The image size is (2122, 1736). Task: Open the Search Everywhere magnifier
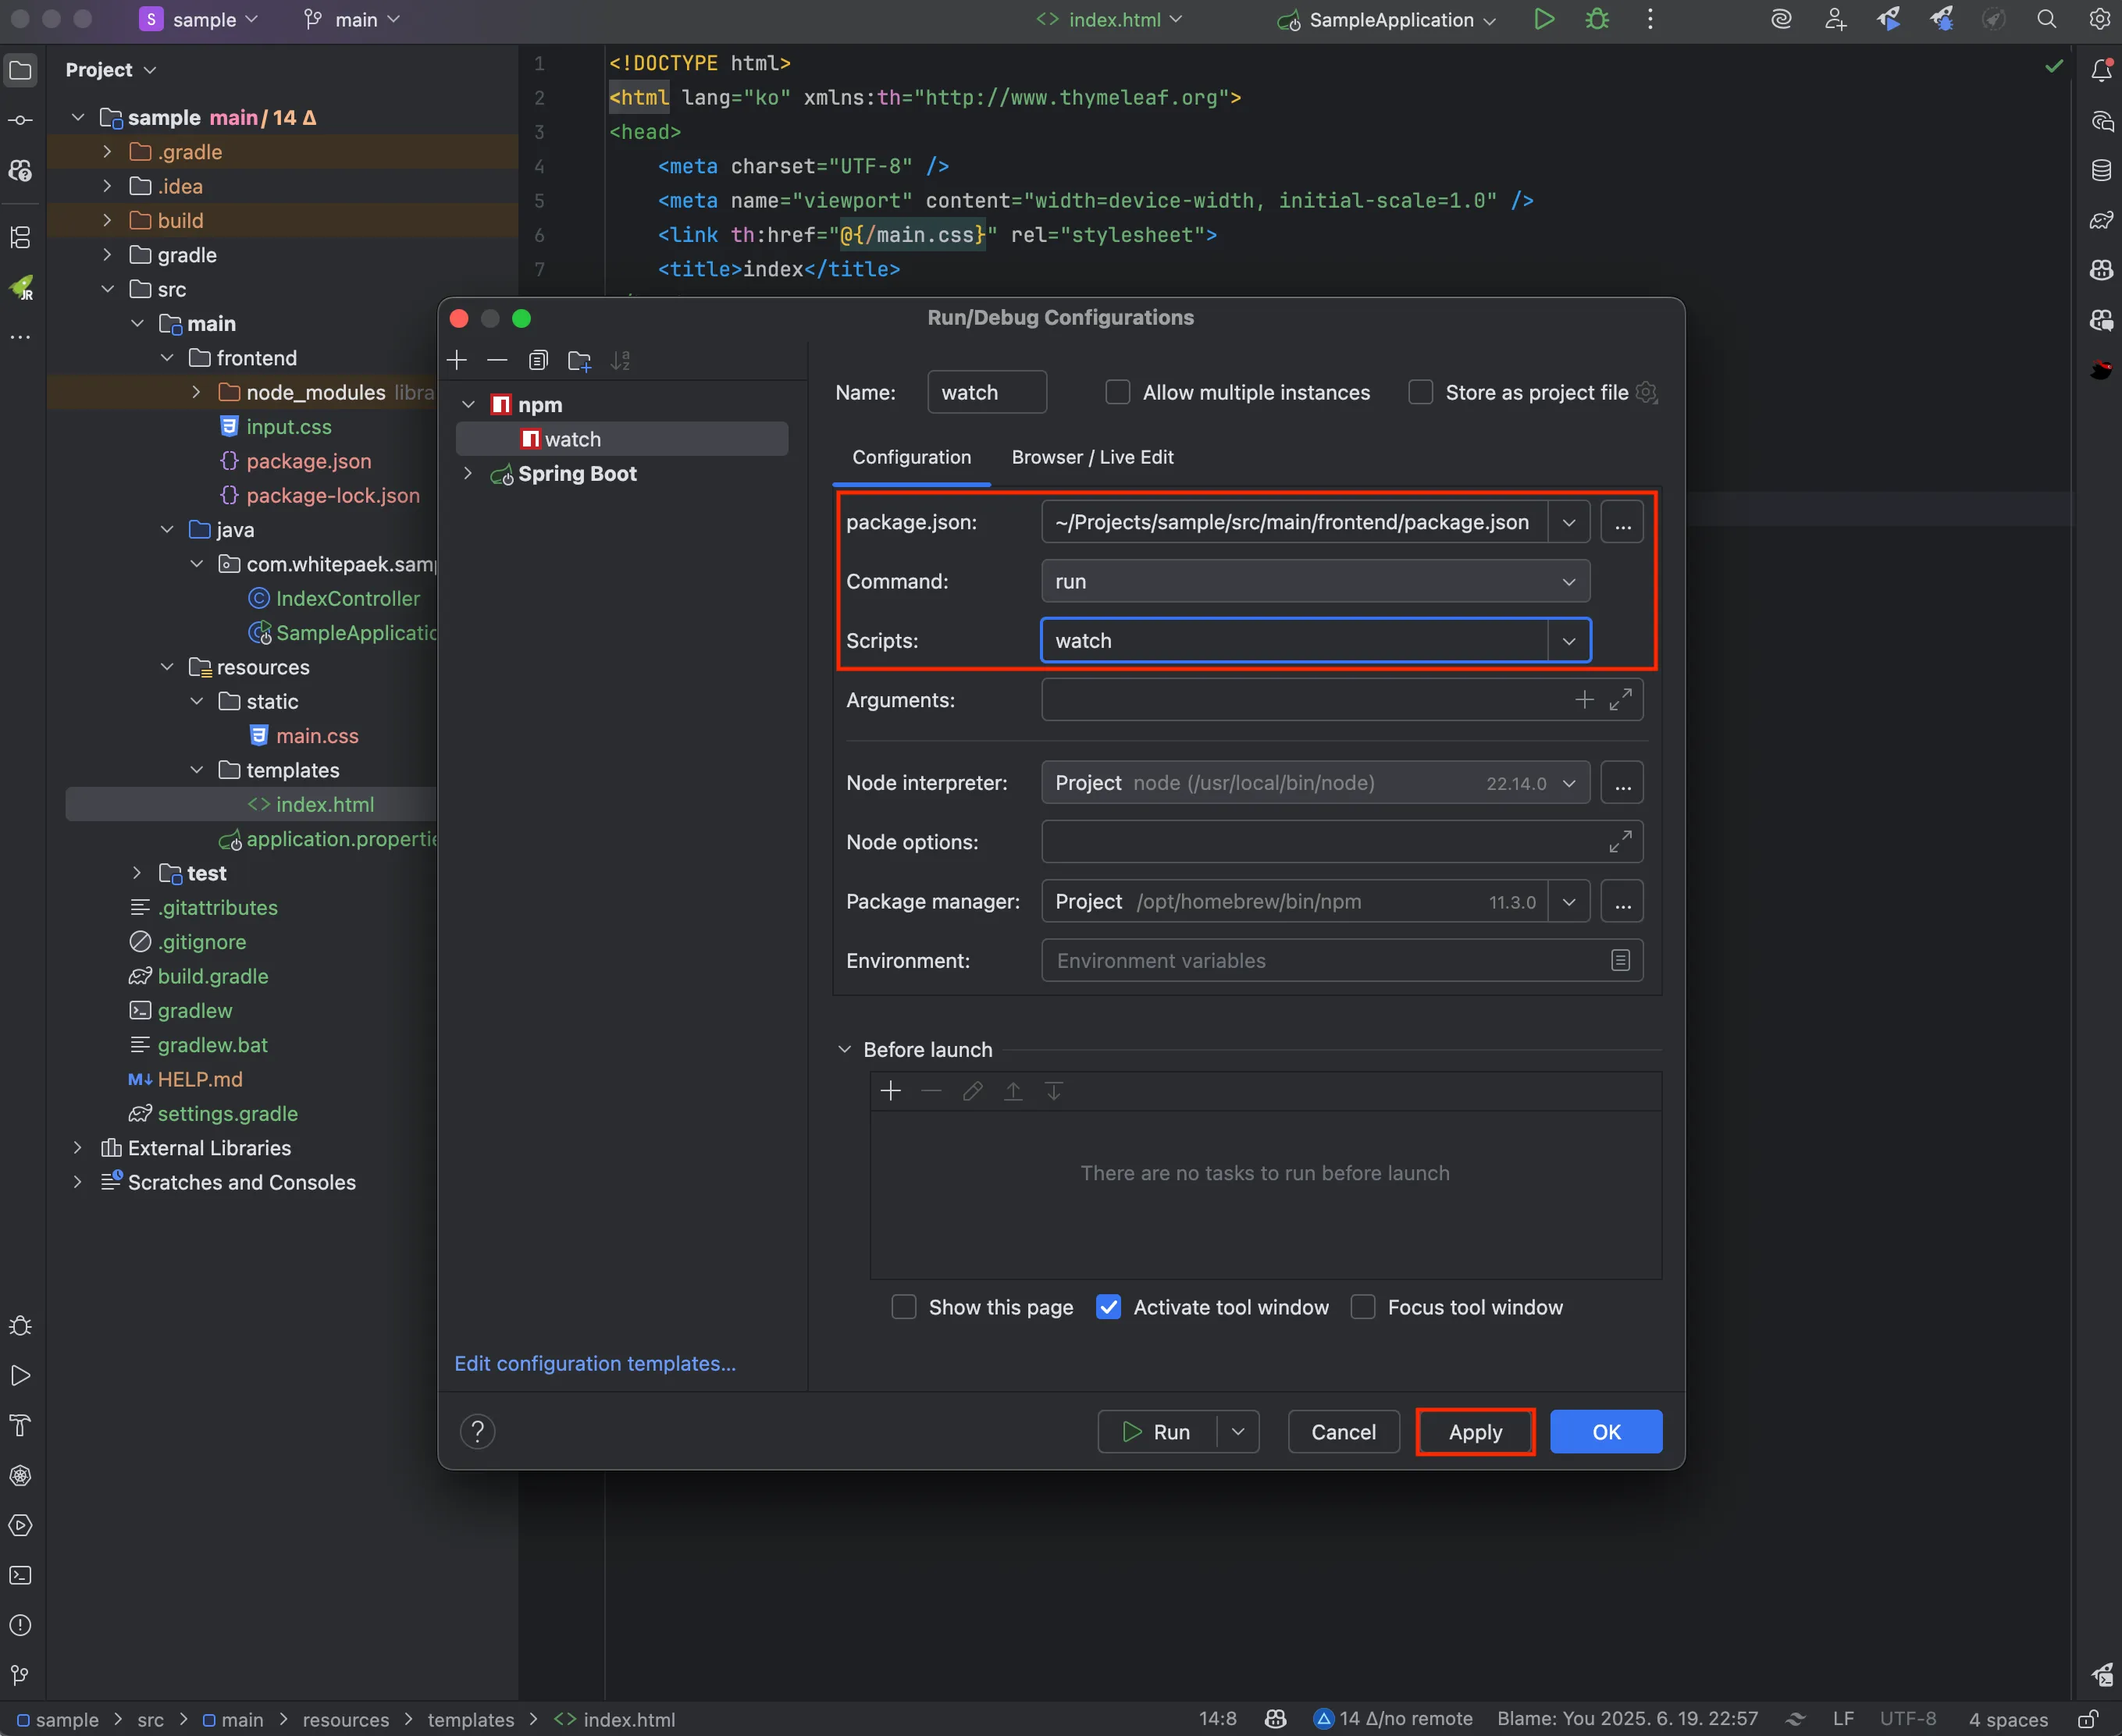tap(2046, 19)
